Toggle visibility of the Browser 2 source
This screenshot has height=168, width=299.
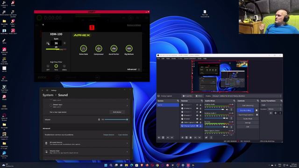pos(197,115)
